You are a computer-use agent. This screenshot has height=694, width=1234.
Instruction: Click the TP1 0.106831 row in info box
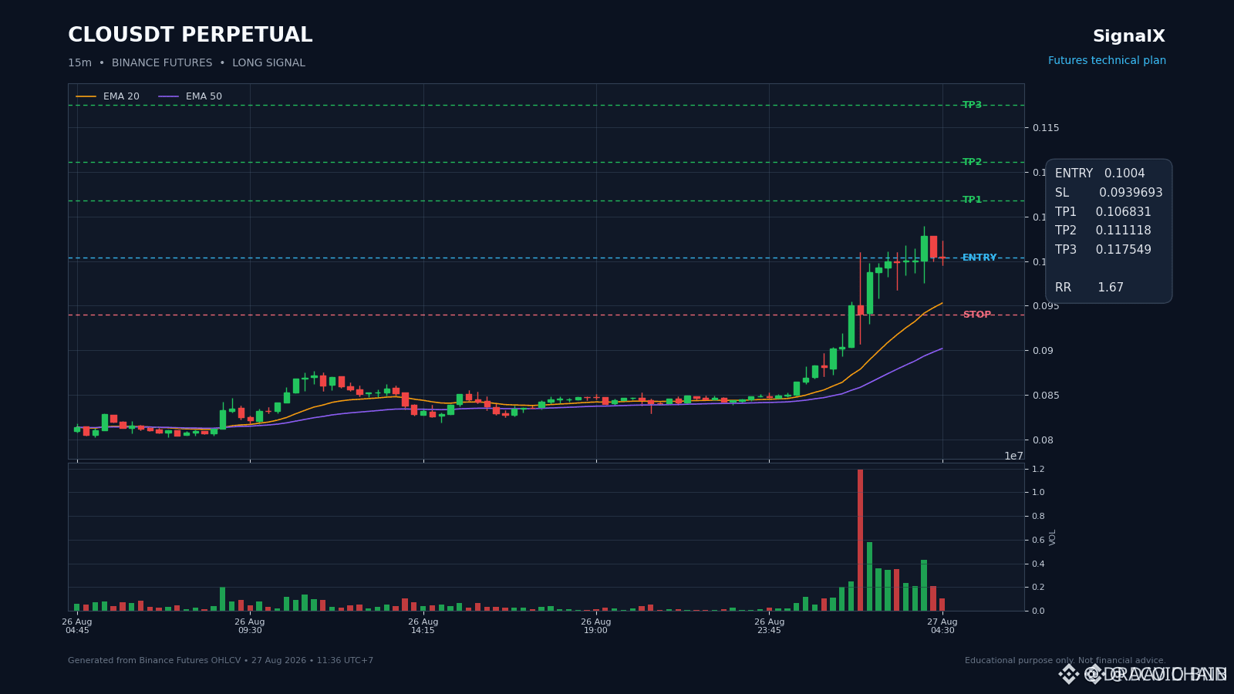pyautogui.click(x=1103, y=212)
